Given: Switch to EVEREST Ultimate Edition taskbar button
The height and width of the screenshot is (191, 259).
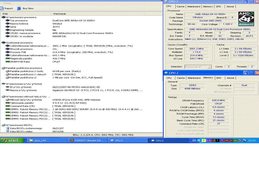Looking at the screenshot, I should 88,140.
